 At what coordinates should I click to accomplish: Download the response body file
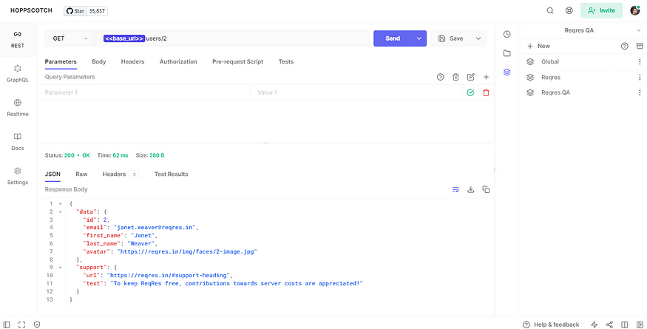tap(471, 189)
